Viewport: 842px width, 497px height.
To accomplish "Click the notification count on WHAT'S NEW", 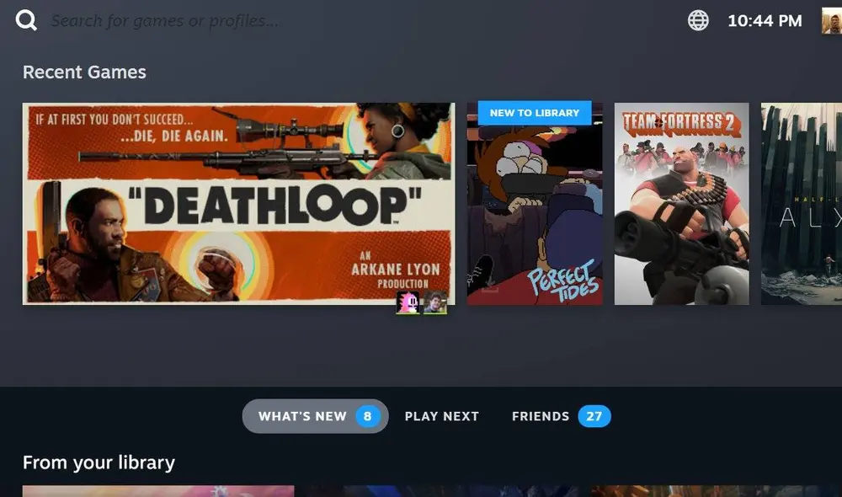I will pyautogui.click(x=367, y=415).
